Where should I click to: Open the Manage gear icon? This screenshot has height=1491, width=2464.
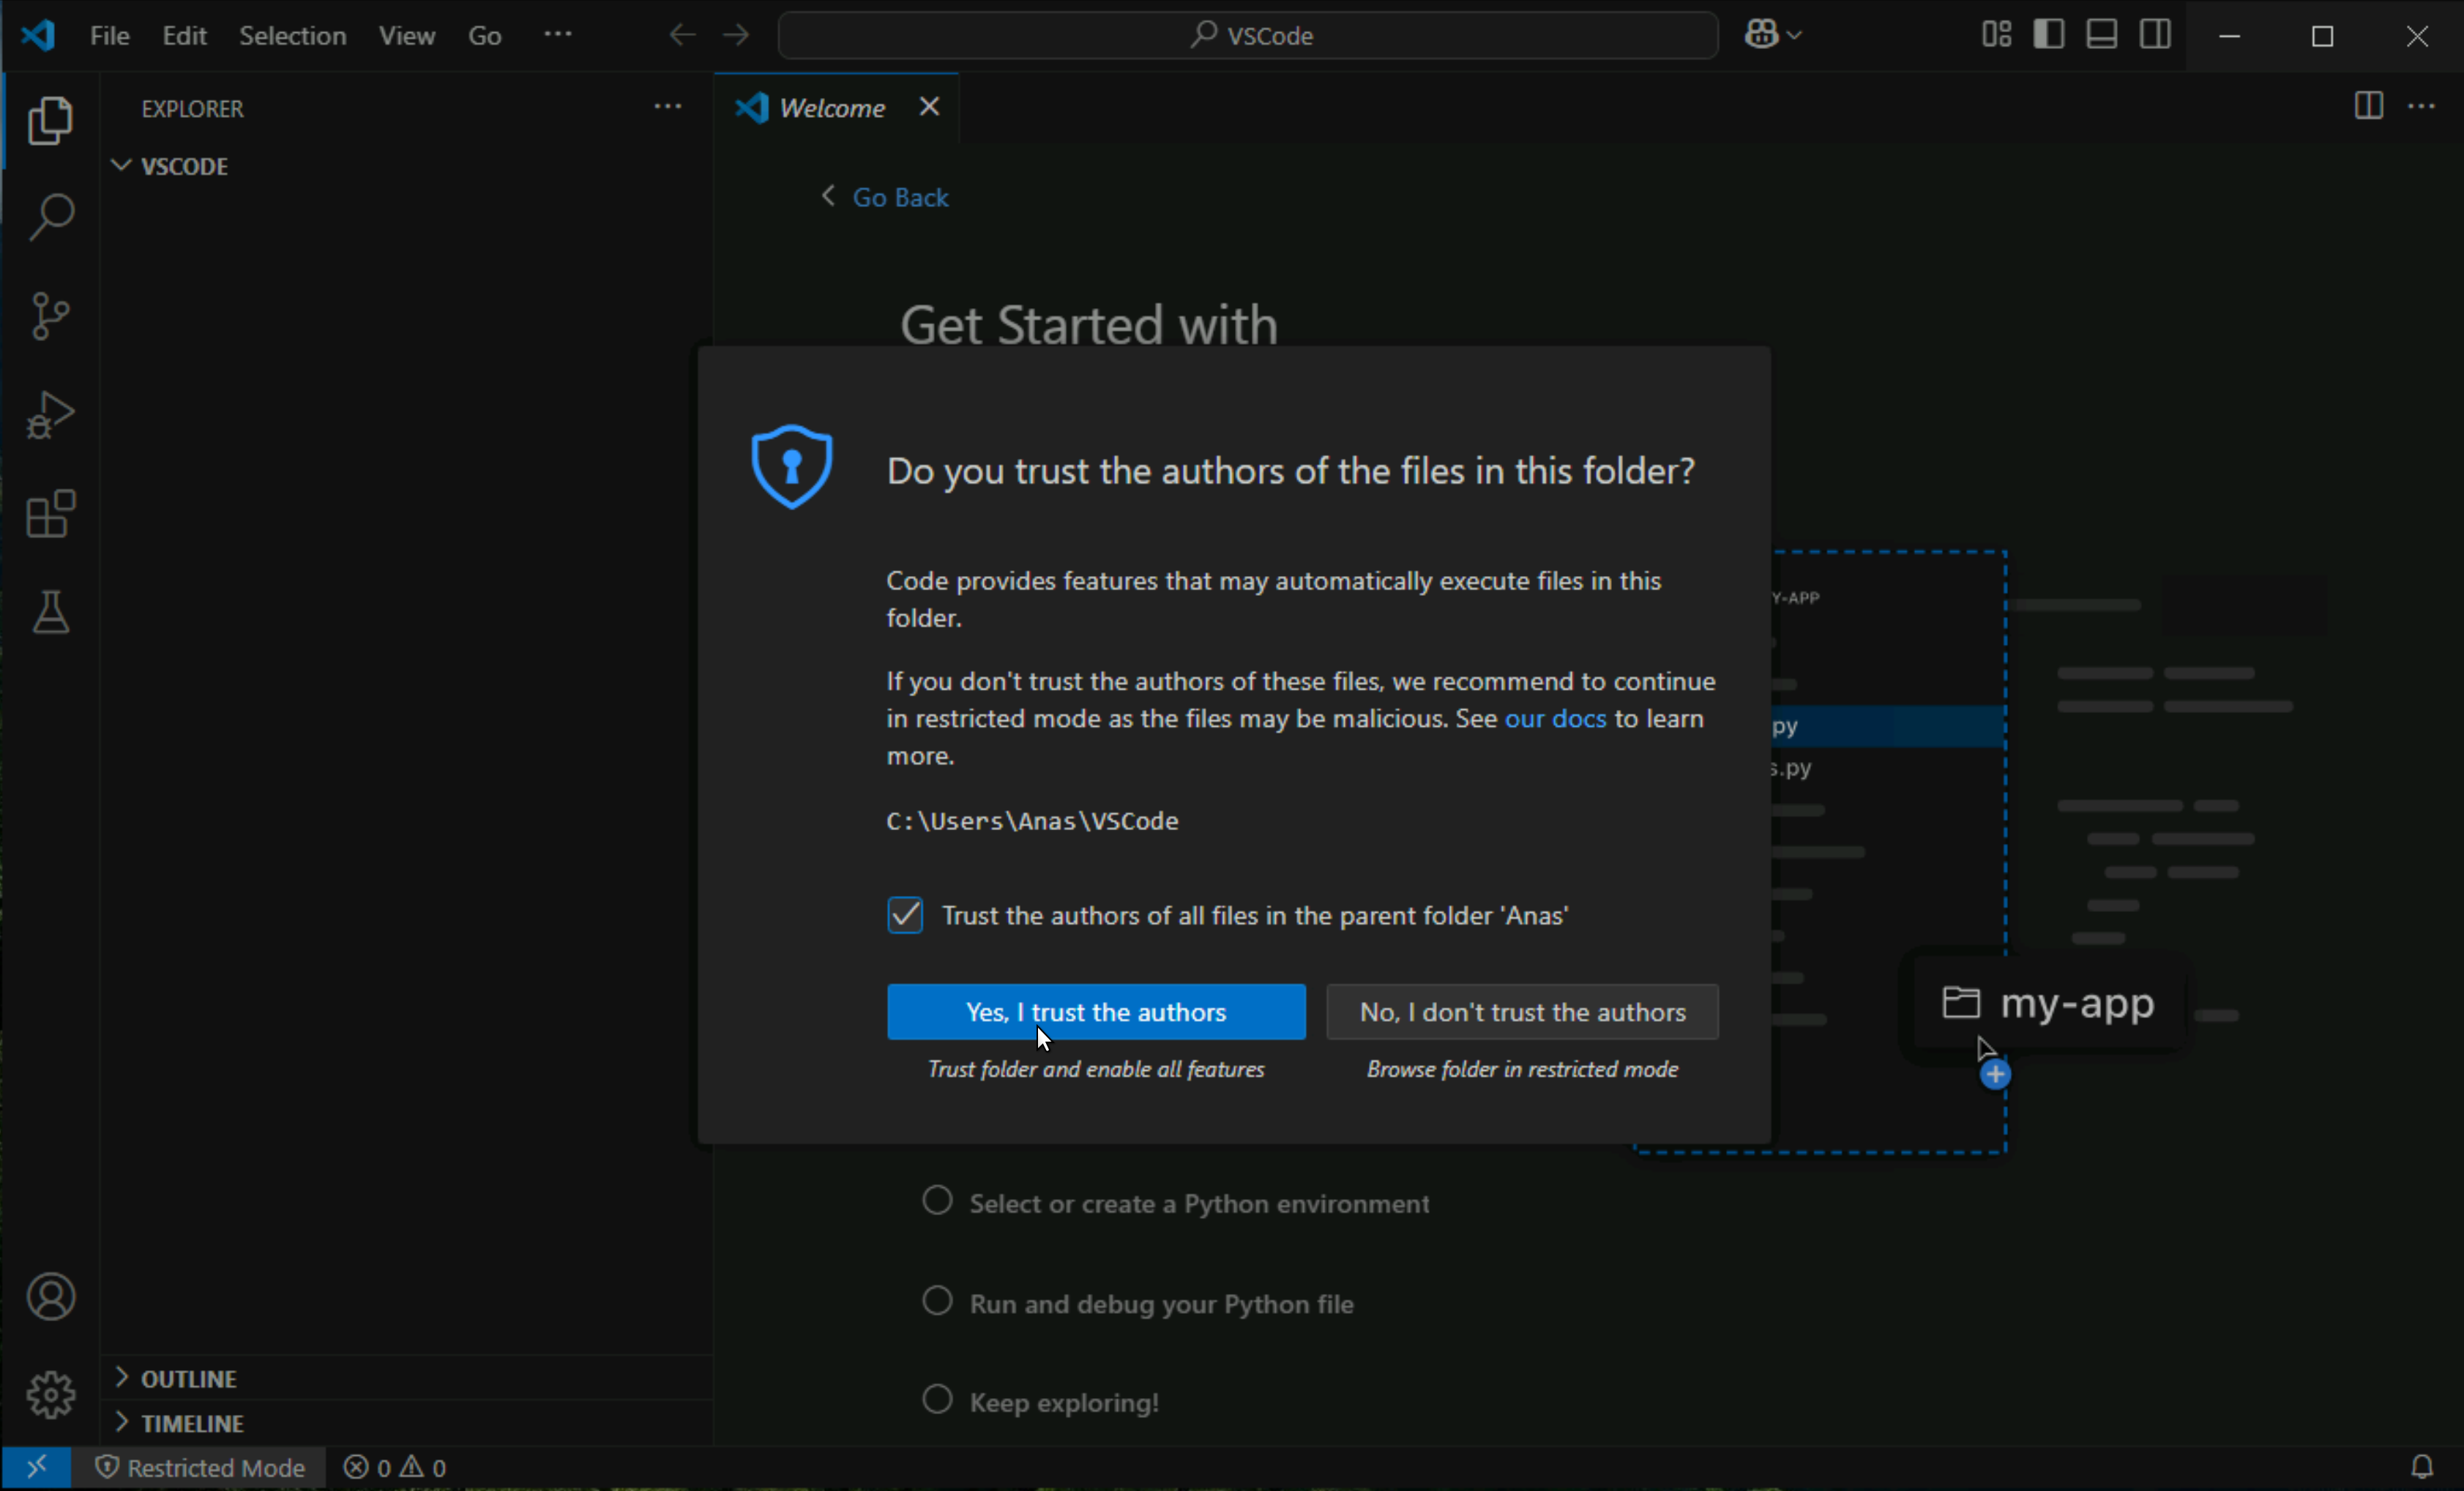click(x=50, y=1394)
